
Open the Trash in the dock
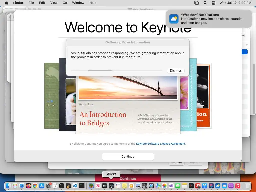(247, 186)
